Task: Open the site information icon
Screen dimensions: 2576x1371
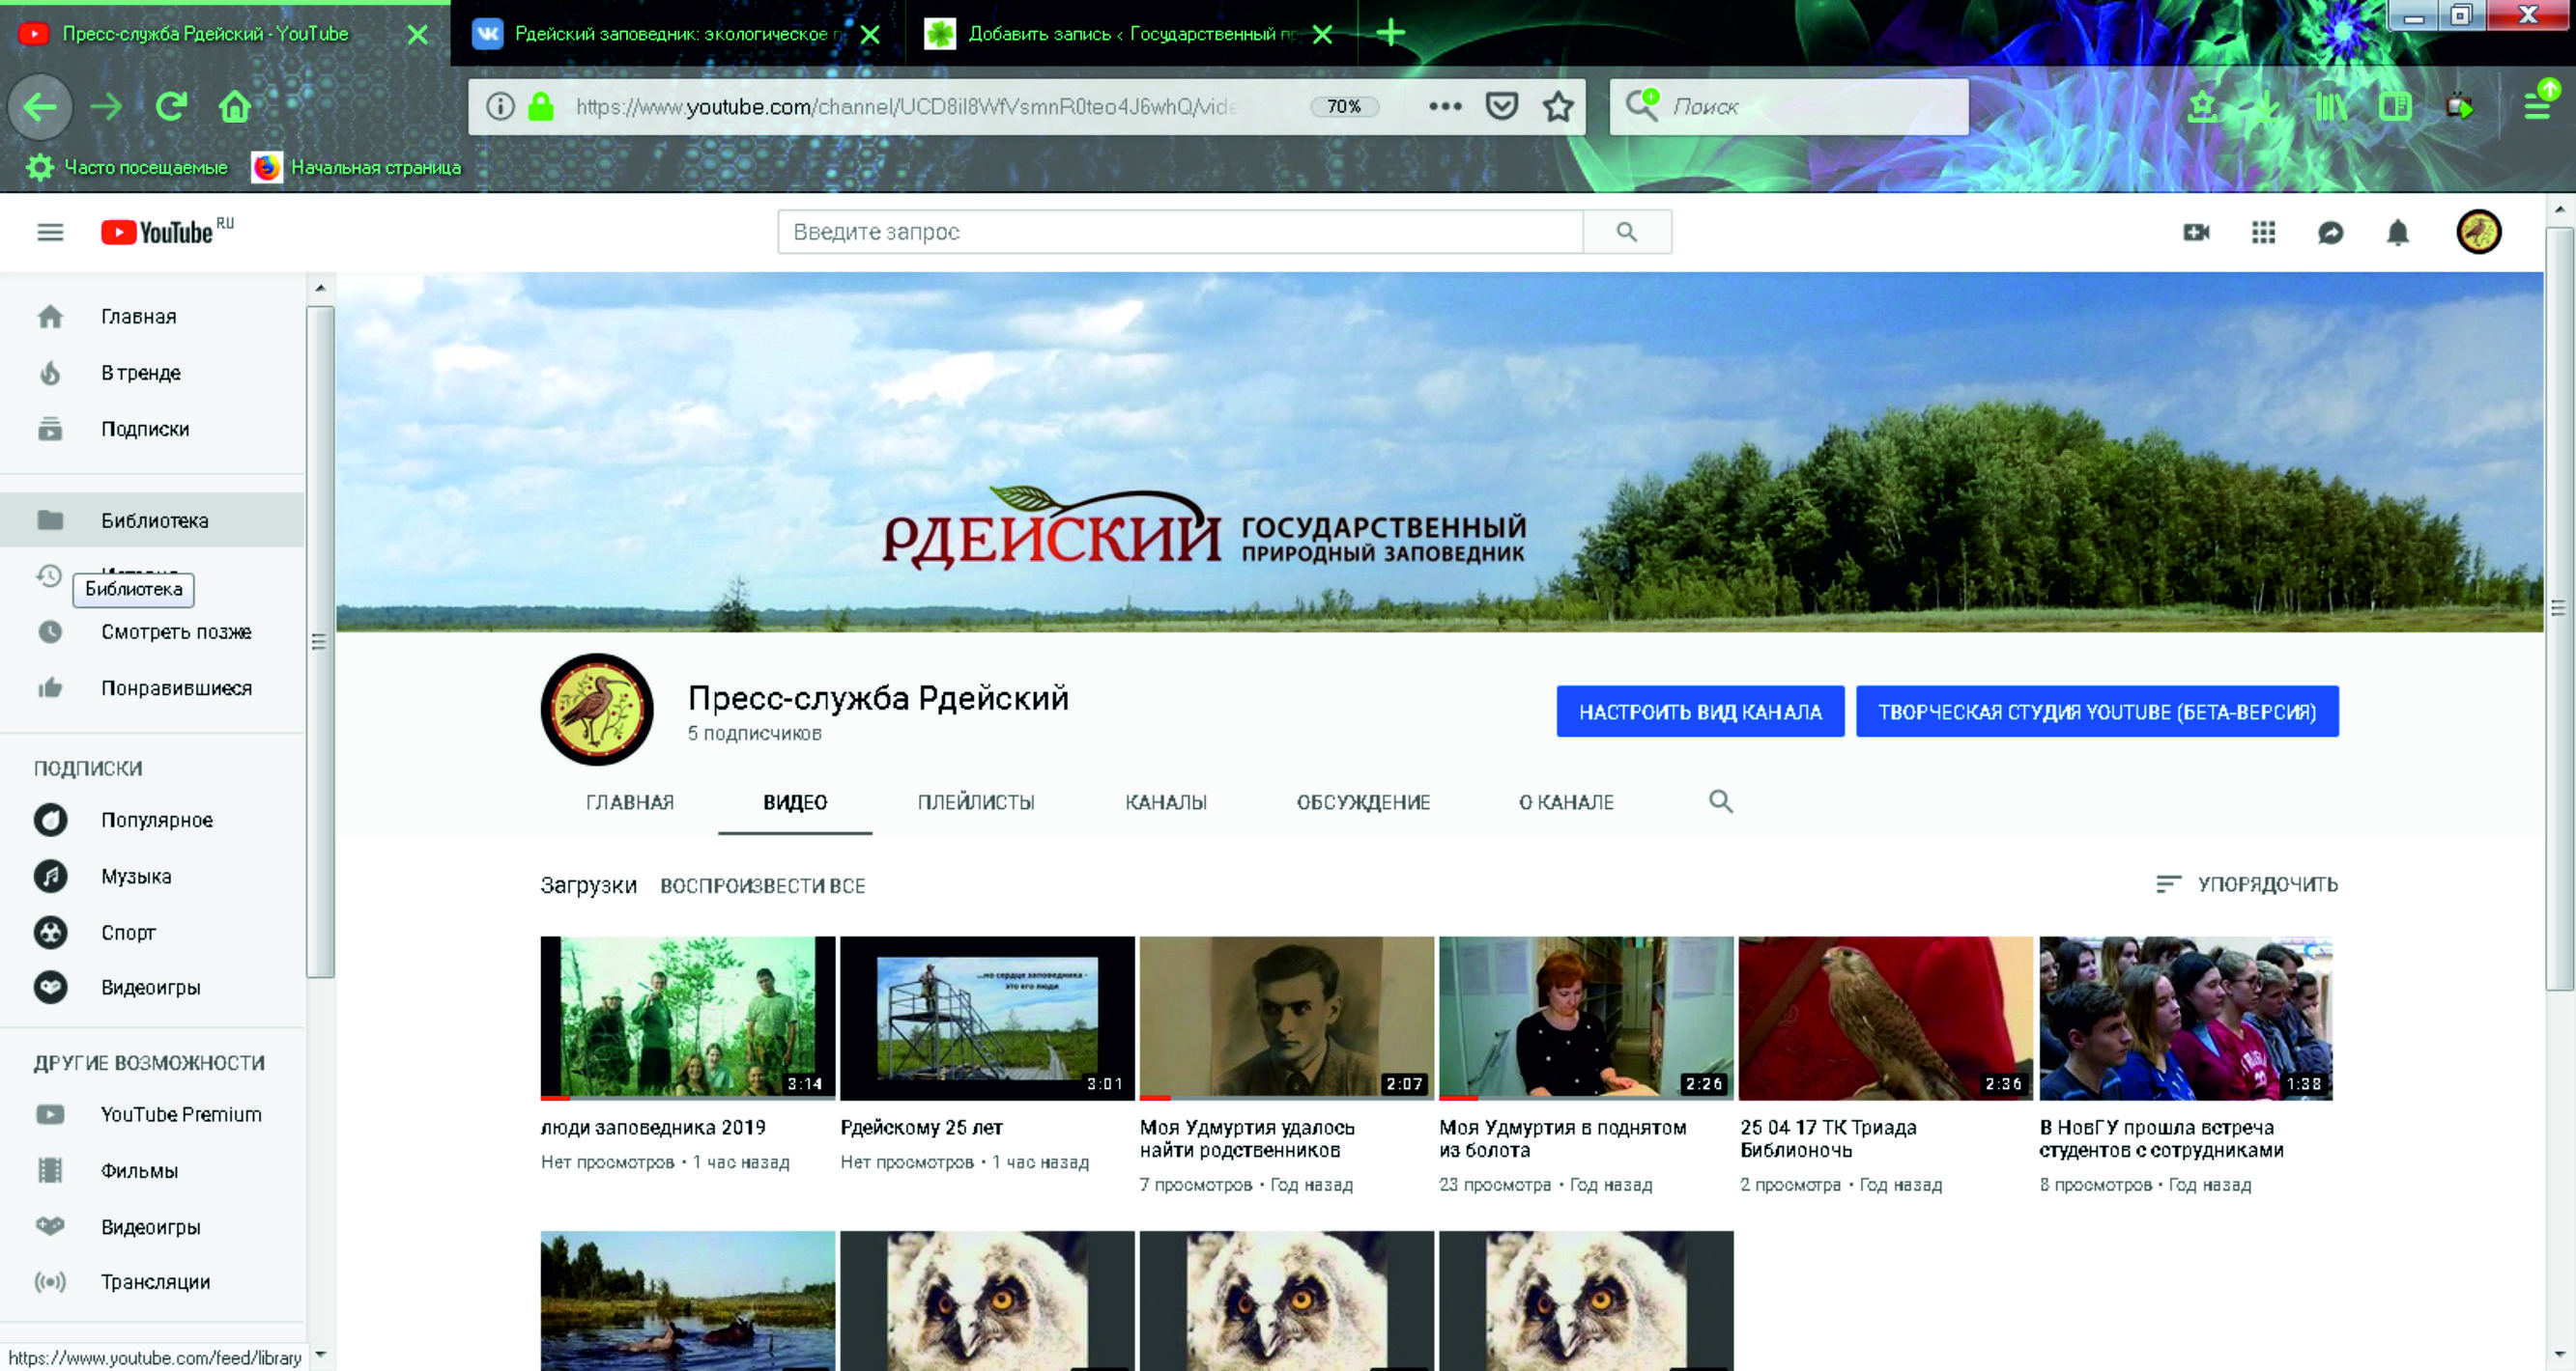Action: (500, 106)
